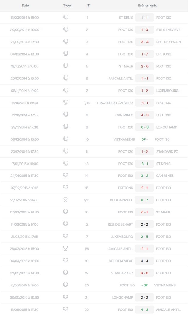Click the trophy icon on 15/11/2014 row

pos(66,102)
